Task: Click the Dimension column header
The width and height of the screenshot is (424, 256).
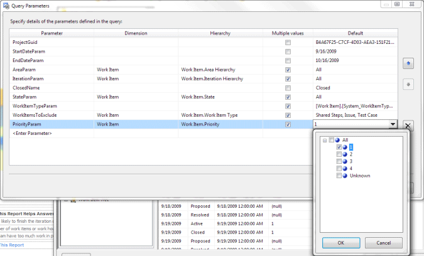Action: [136, 33]
